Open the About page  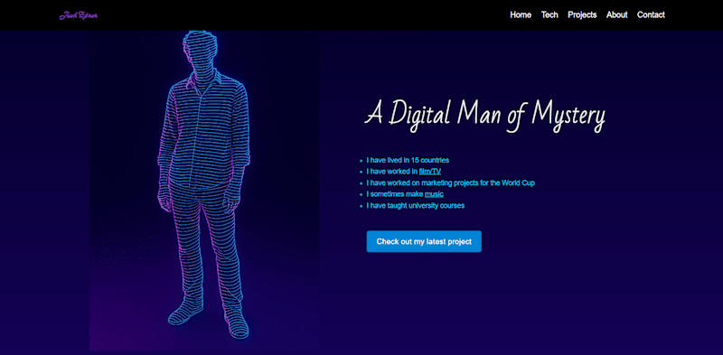pos(617,14)
